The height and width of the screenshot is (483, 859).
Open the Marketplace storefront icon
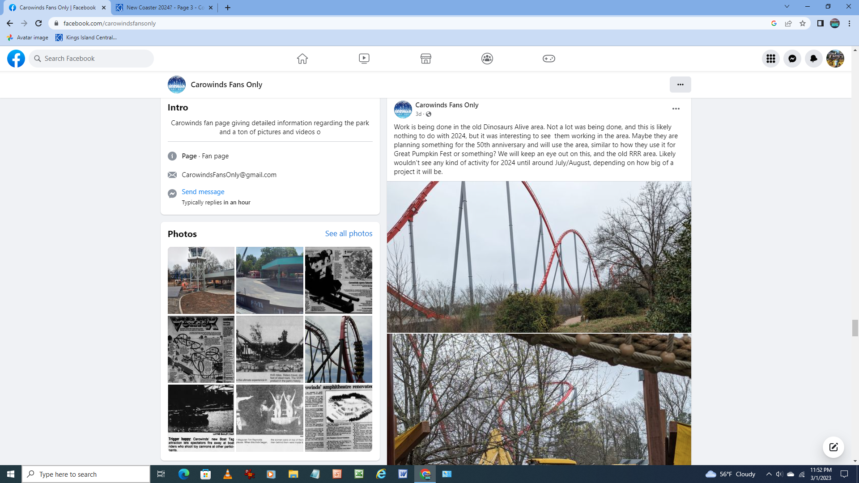click(426, 59)
